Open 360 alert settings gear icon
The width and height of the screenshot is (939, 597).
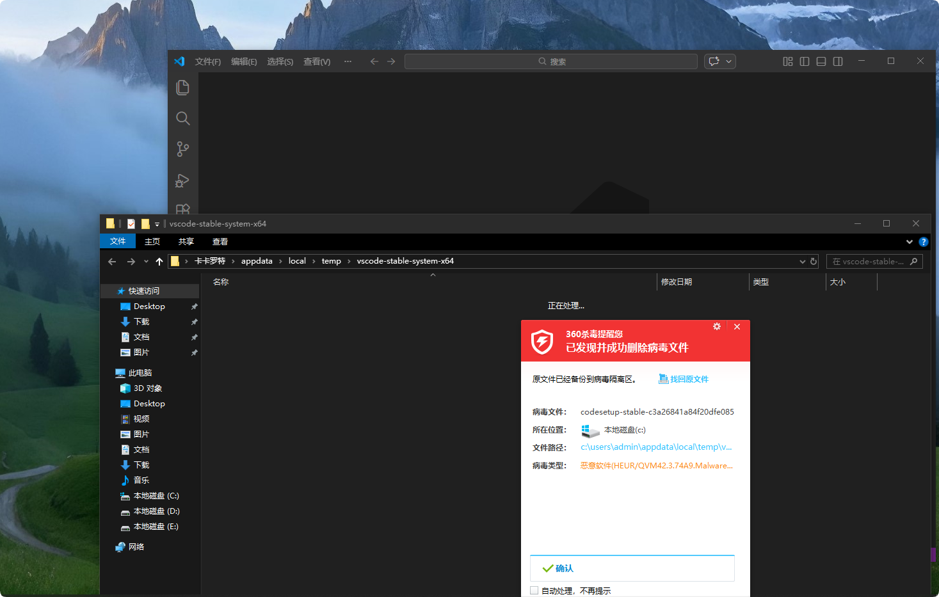tap(717, 326)
